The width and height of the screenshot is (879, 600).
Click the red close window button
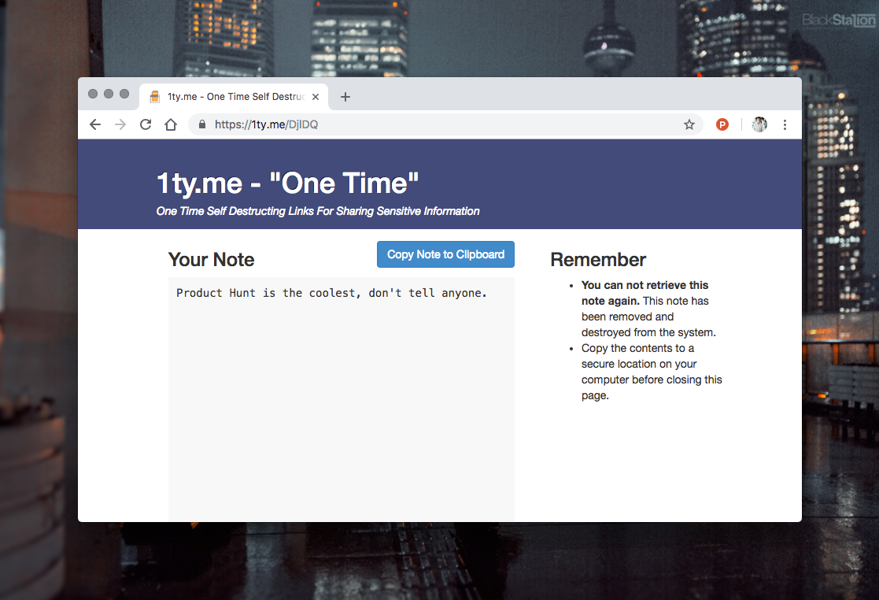93,94
